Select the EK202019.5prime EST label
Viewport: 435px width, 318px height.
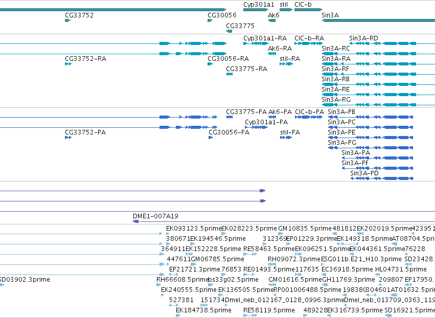(384, 229)
